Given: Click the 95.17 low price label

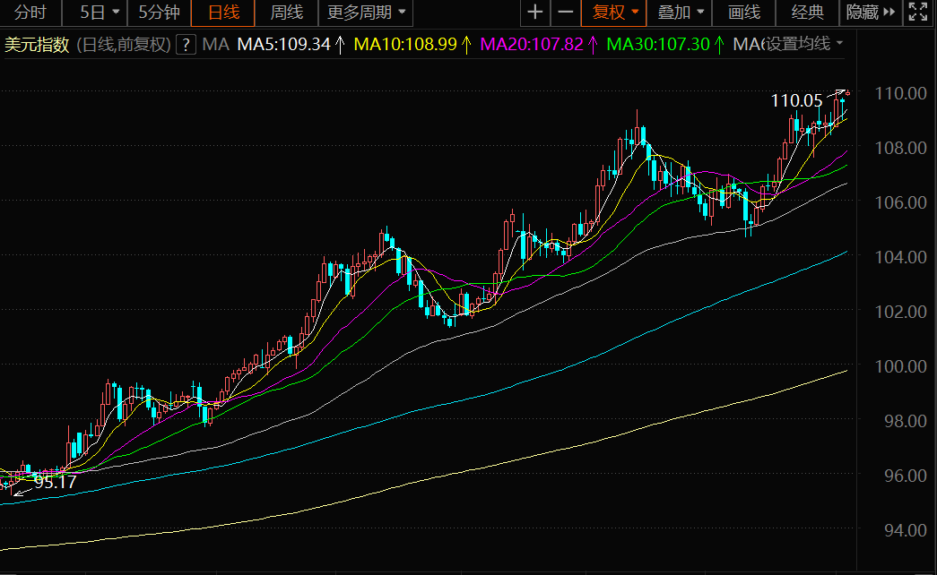Looking at the screenshot, I should [x=56, y=482].
